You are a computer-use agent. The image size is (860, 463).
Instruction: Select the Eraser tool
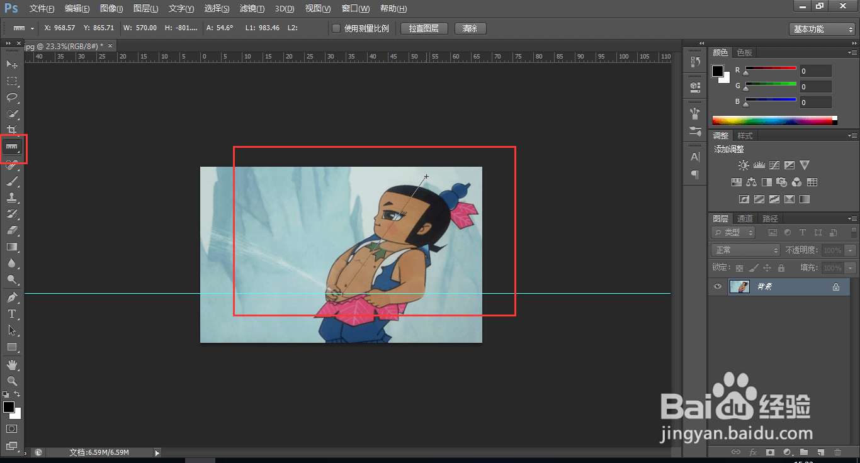pyautogui.click(x=12, y=230)
